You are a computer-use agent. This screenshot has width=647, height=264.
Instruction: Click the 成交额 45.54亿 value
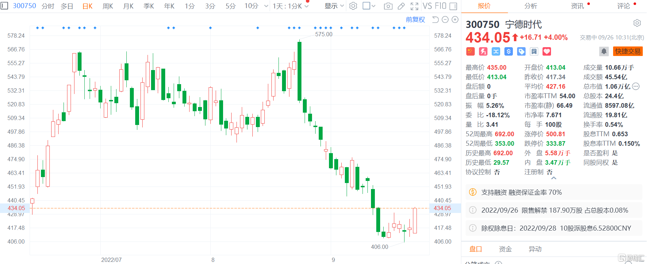[x=616, y=77]
